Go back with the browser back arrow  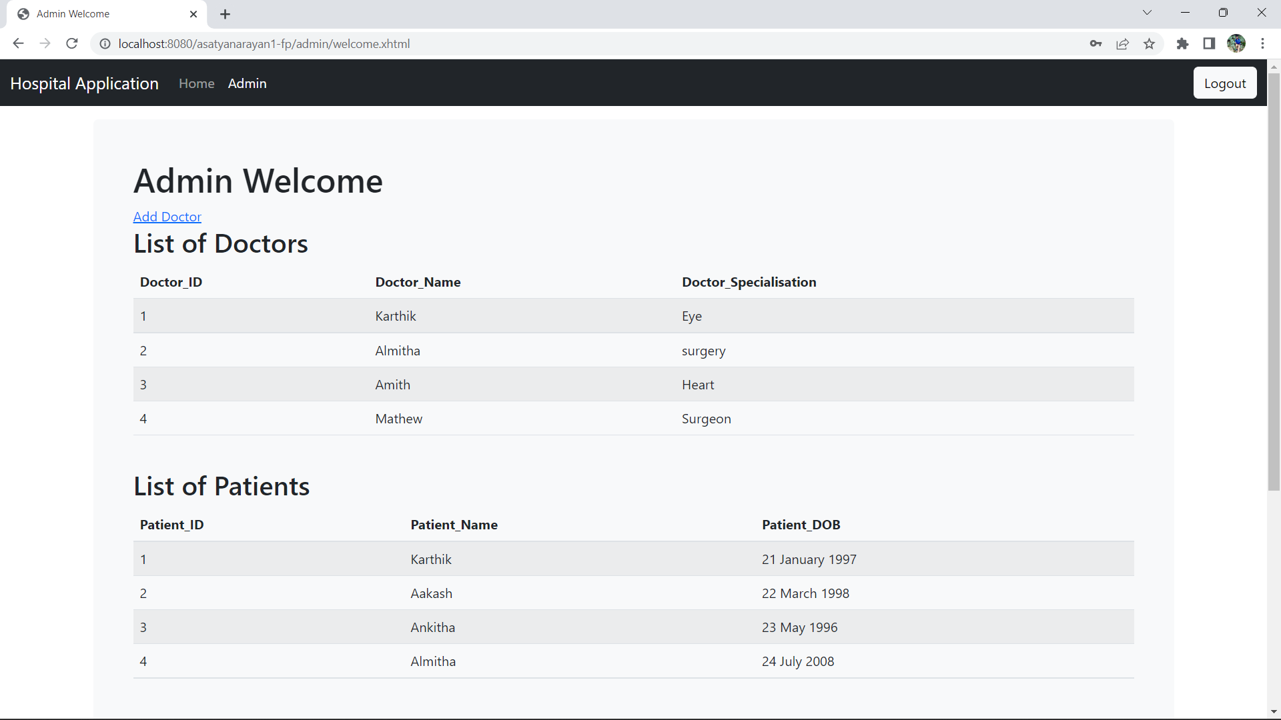[x=18, y=44]
